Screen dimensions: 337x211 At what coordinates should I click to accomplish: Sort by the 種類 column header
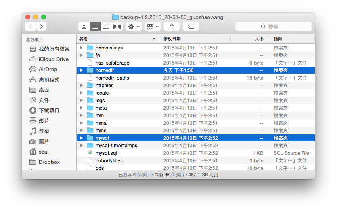tap(292, 39)
